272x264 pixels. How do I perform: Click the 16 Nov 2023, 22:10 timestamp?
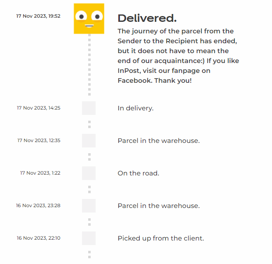coord(39,238)
